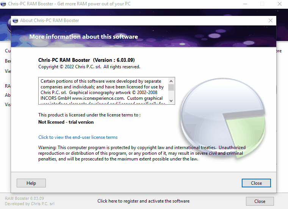Screen dimensions: 288x209
Task: Click the About dialog title bar icon
Action: (16, 20)
